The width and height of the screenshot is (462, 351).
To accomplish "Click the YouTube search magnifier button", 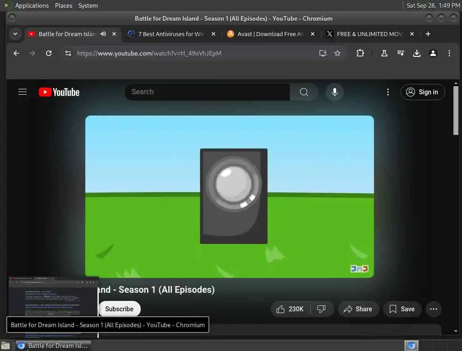I will [304, 92].
